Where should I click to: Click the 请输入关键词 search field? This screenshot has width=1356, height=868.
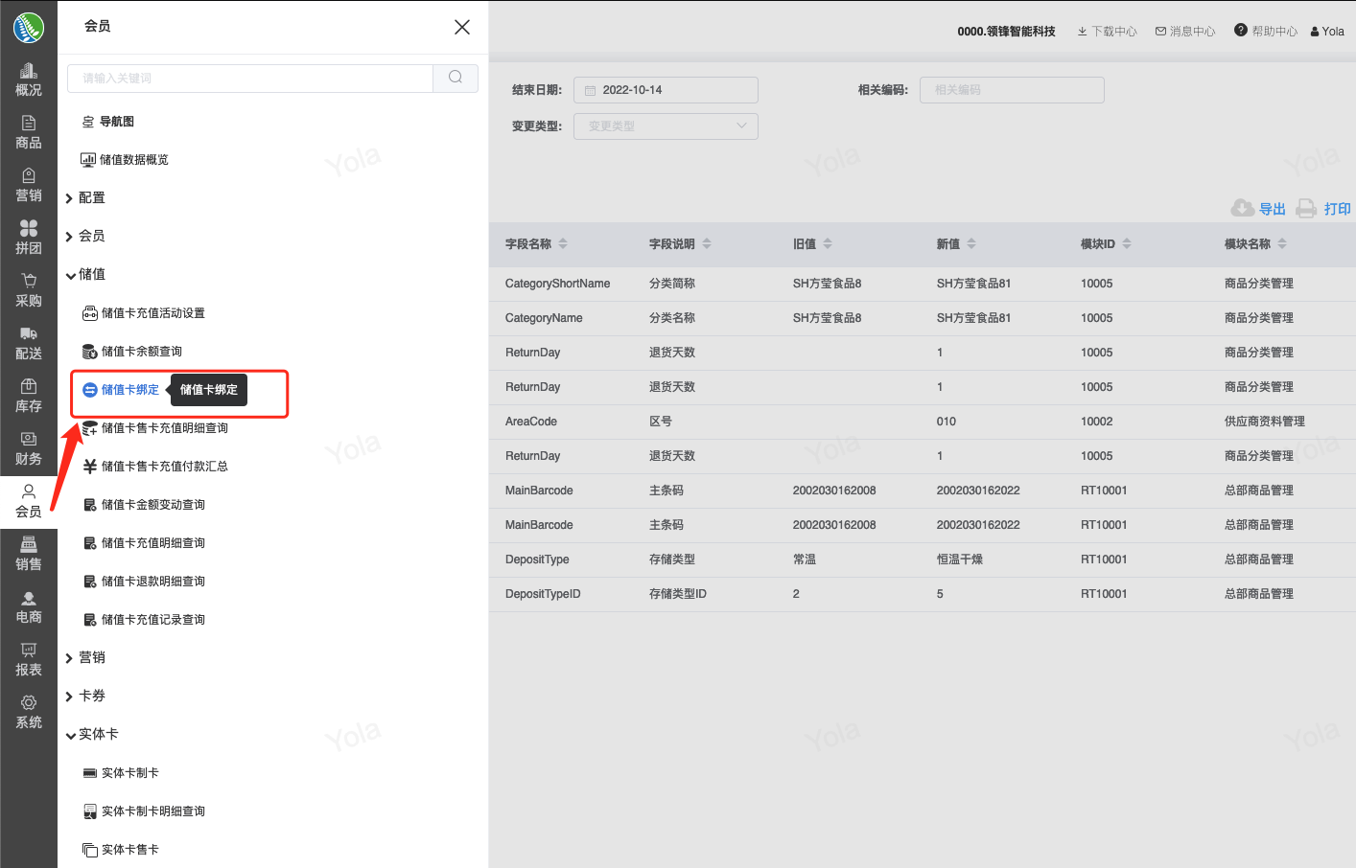coord(250,79)
